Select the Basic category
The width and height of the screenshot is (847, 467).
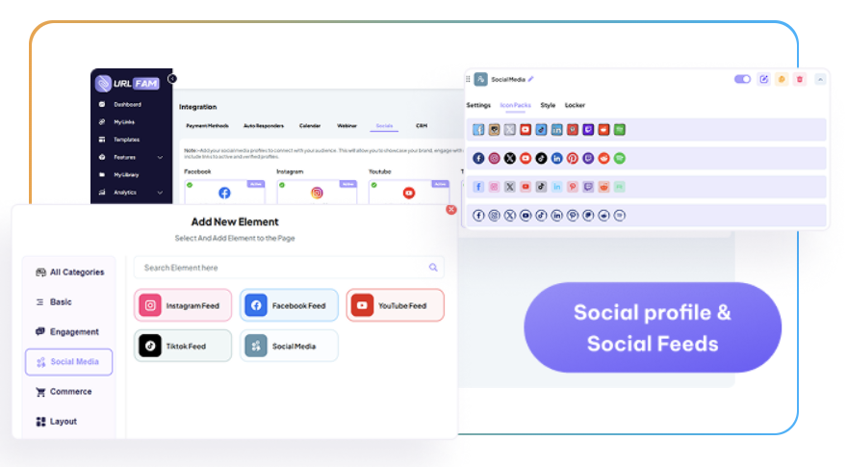pyautogui.click(x=54, y=302)
